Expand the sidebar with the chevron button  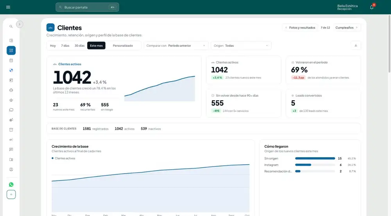[x=20, y=24]
